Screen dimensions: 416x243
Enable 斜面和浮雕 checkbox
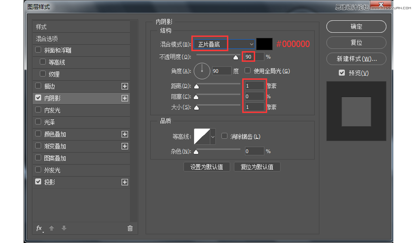point(38,50)
